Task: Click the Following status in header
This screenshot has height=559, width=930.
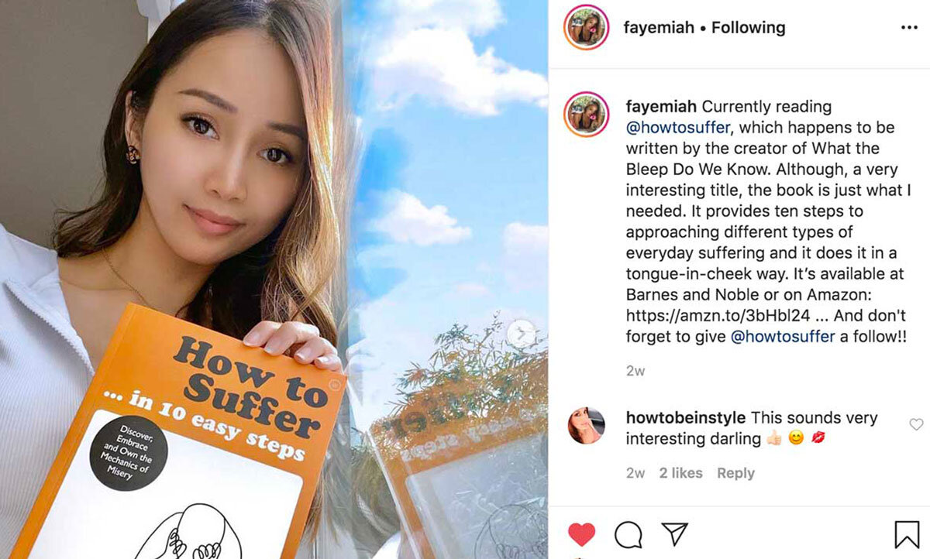Action: [x=749, y=28]
